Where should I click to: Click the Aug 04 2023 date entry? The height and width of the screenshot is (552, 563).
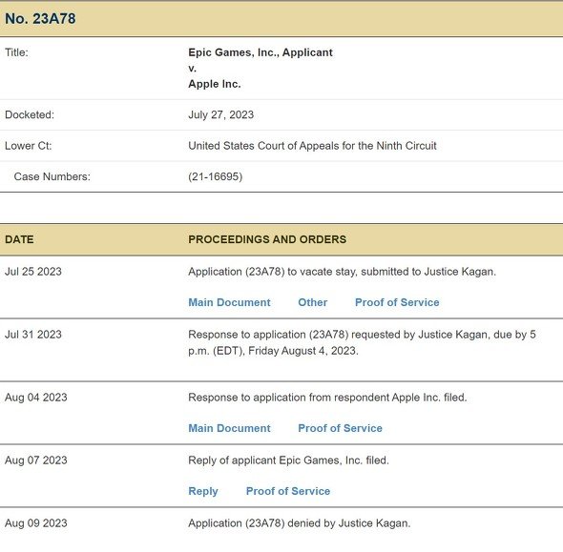(36, 398)
